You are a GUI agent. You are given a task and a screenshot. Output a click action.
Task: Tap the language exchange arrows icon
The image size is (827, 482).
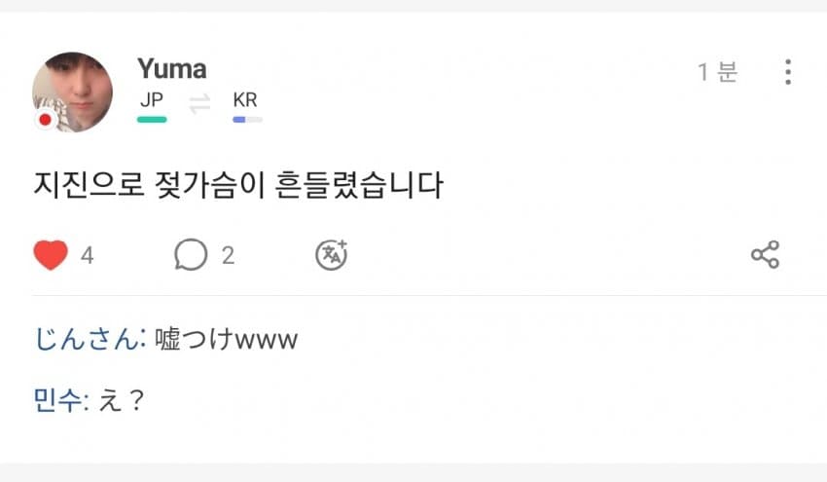click(199, 103)
